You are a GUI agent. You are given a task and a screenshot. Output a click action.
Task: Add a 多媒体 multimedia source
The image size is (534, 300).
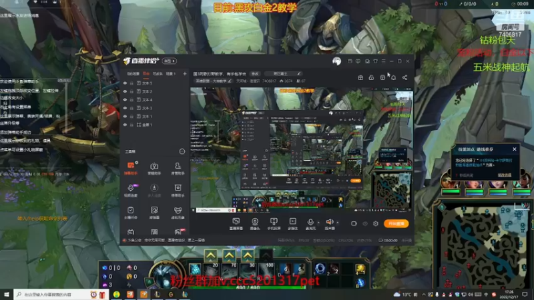point(293,224)
